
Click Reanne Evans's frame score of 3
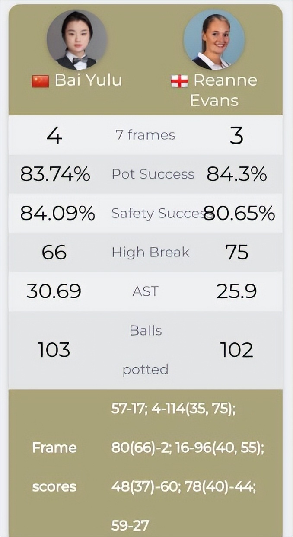coord(236,135)
